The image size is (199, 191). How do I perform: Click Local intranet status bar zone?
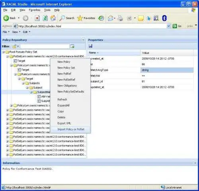tap(171, 187)
